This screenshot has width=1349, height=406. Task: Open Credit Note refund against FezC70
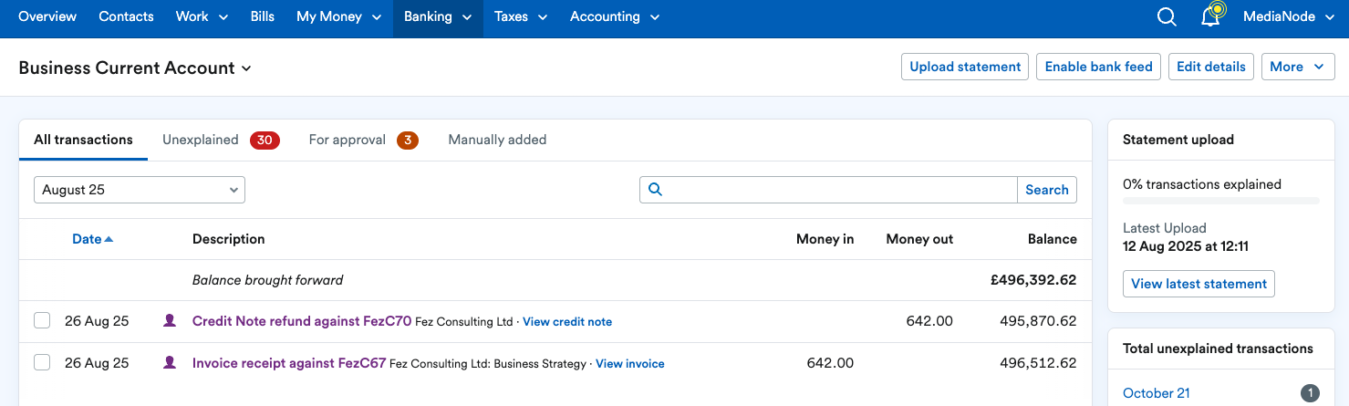pos(302,321)
